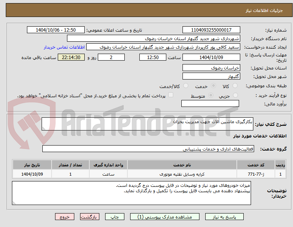Click the response deadline date 1404/10/09 field
The width and height of the screenshot is (293, 227).
(211, 57)
